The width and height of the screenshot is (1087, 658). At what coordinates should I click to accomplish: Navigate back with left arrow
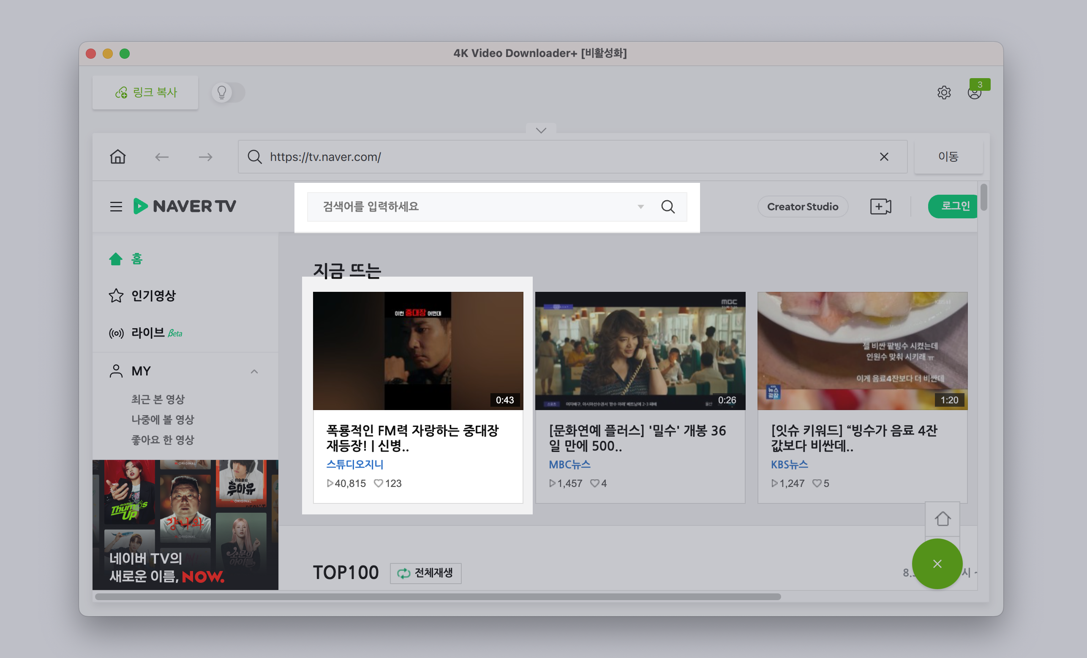[162, 157]
